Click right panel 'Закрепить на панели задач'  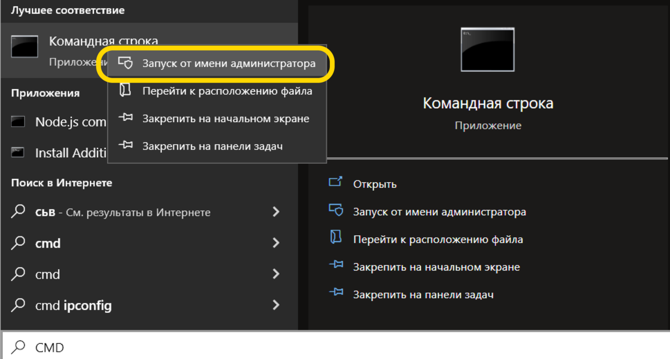point(423,294)
